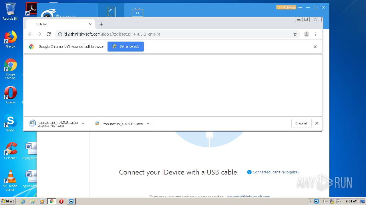The height and width of the screenshot is (205, 366).
Task: Reload the page in Chrome
Action: (49, 34)
